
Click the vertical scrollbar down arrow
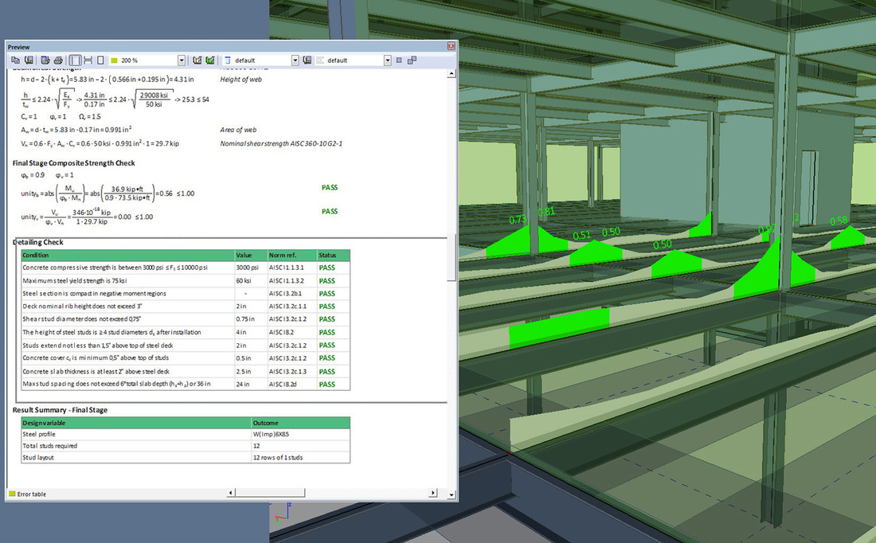tap(452, 495)
